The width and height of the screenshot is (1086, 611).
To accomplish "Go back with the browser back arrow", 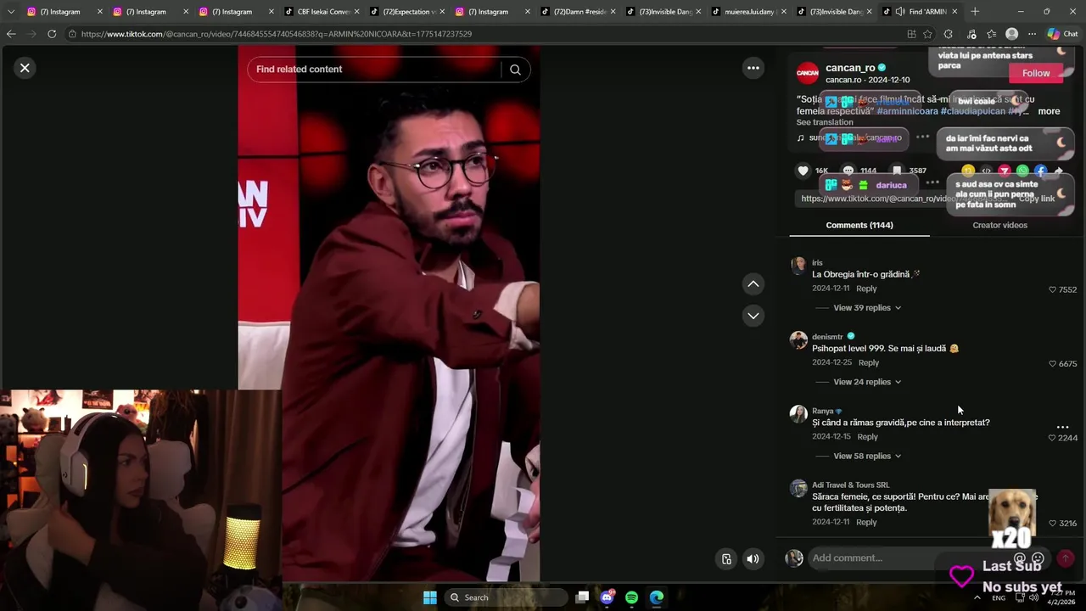I will (11, 34).
